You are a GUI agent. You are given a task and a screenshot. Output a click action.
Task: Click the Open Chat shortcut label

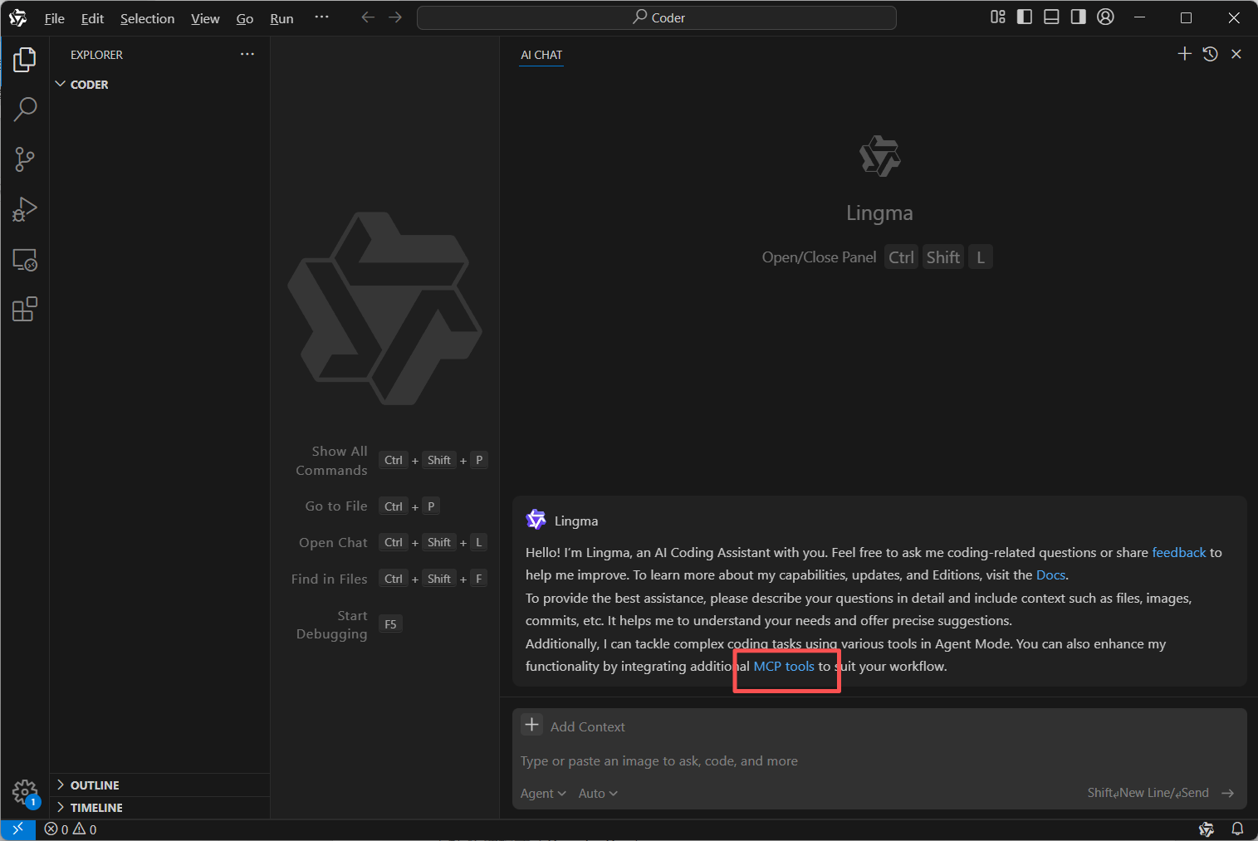333,543
